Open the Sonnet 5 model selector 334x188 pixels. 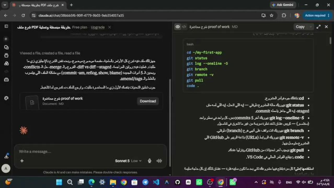coord(128,161)
